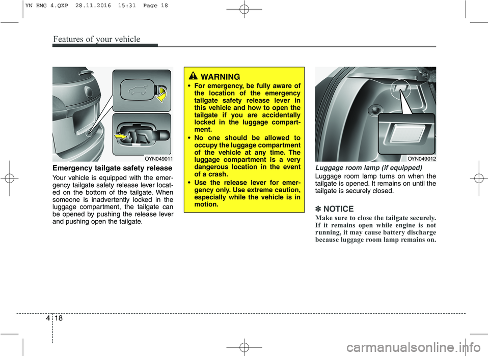Click the car silhouette symbol on the tailgate cover
Image resolution: width=489 pixels, height=356 pixels.
coord(138,90)
